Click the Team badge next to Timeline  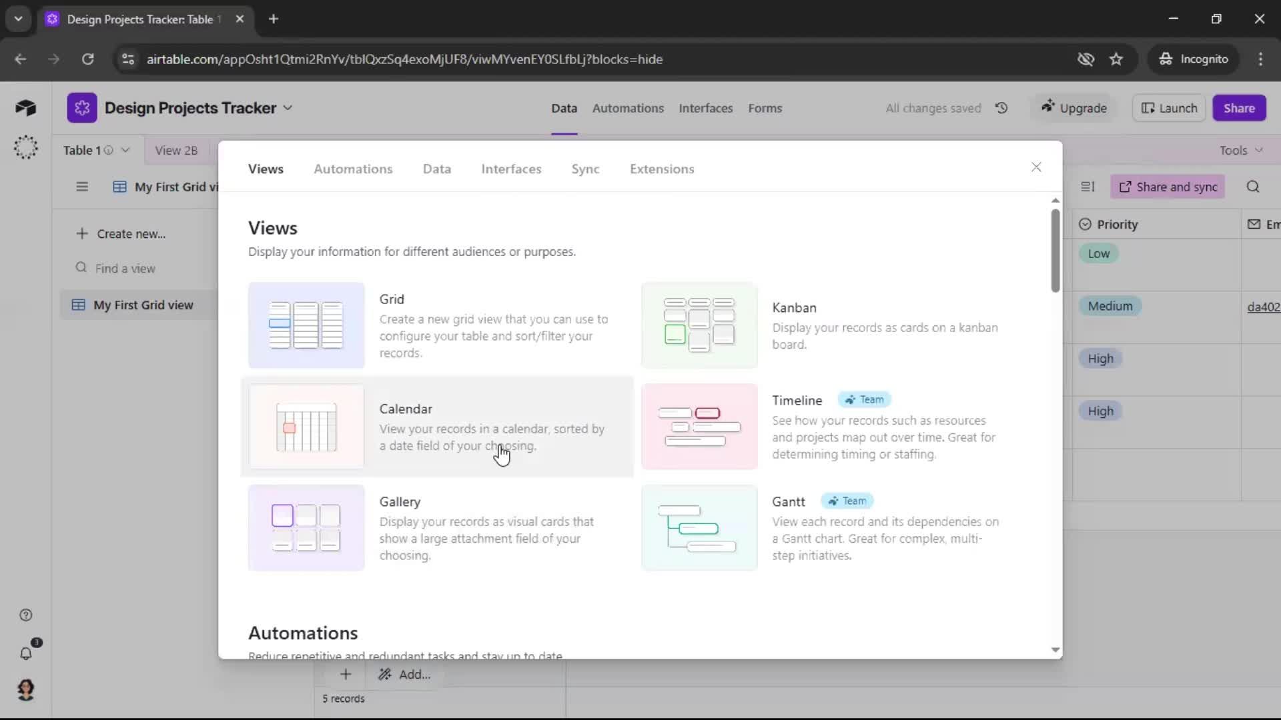864,400
